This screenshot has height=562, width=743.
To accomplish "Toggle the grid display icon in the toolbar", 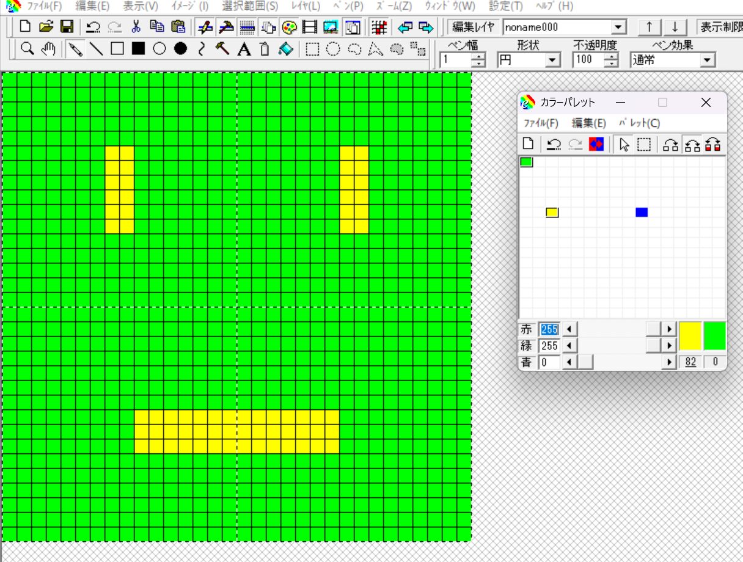I will [x=379, y=27].
